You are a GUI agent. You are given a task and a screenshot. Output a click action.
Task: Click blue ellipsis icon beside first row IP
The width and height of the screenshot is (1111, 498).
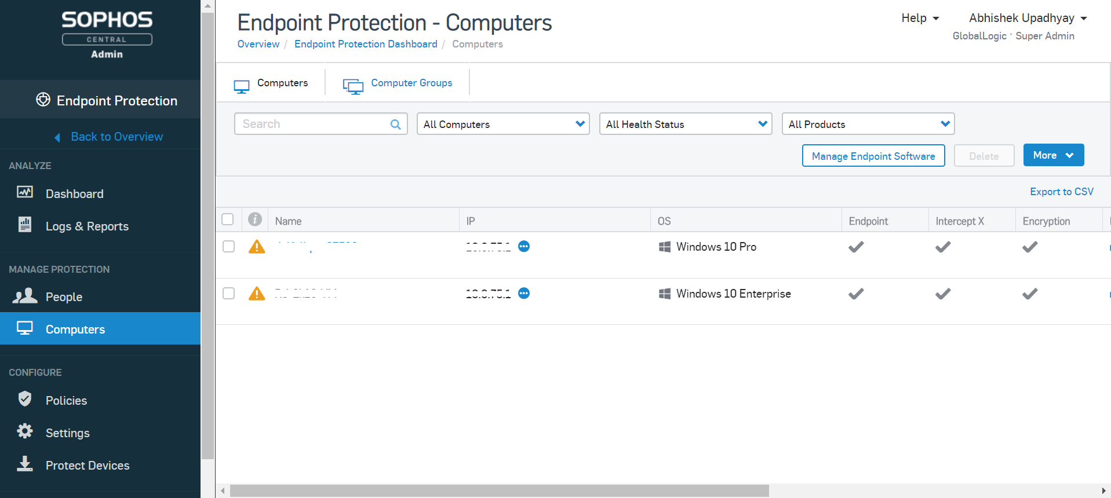(524, 247)
